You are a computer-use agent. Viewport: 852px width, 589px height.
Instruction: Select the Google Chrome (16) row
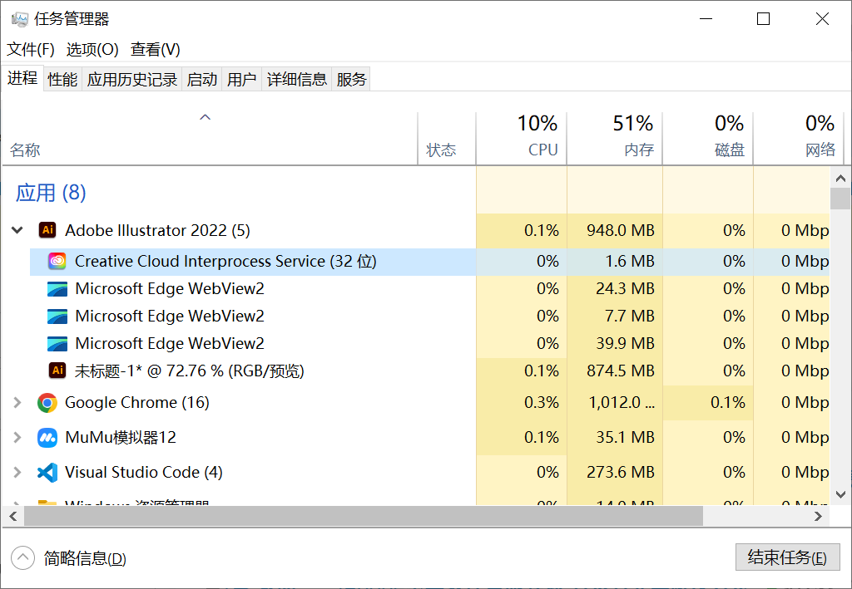416,402
